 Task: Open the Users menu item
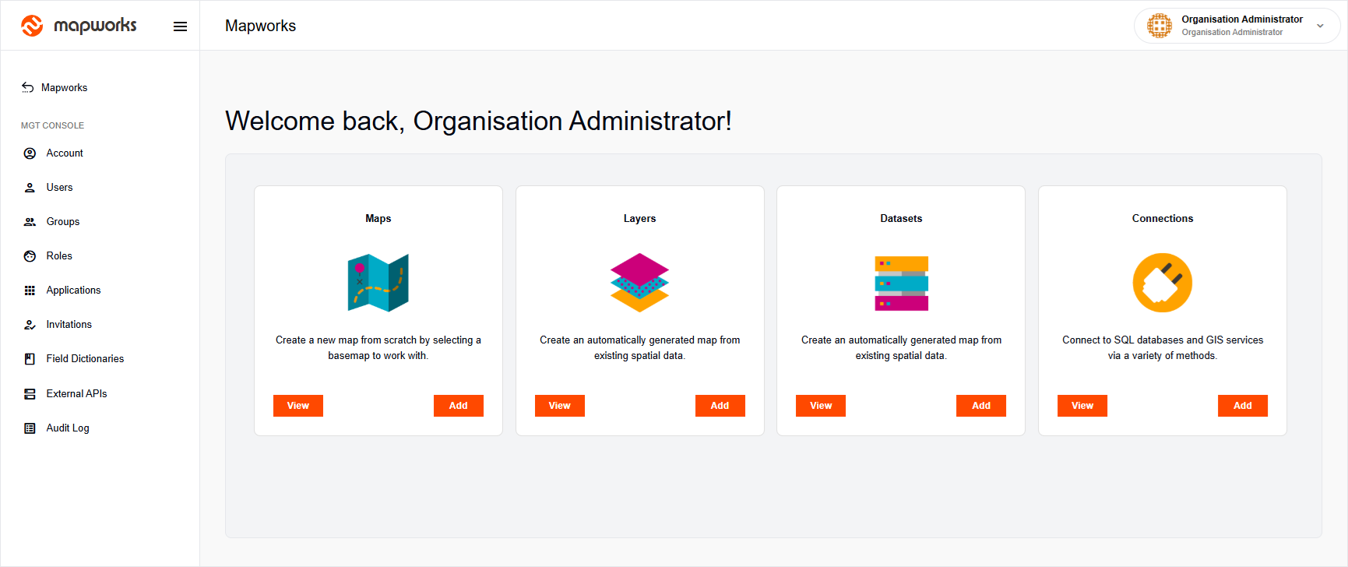[x=59, y=188]
